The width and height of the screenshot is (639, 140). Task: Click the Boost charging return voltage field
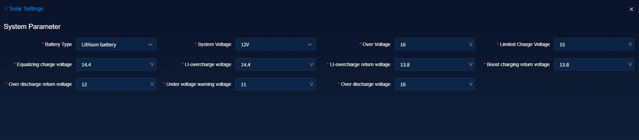click(590, 64)
